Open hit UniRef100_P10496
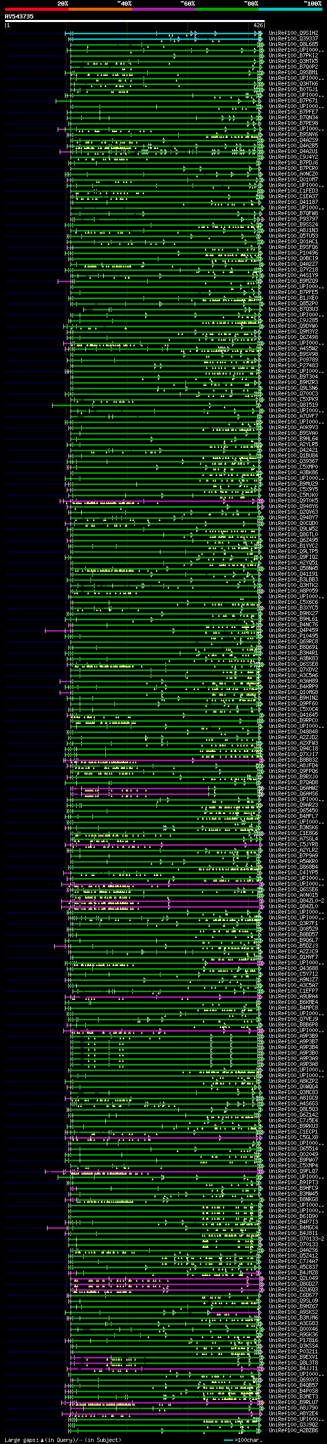Image resolution: width=327 pixels, height=1444 pixels. tap(293, 253)
